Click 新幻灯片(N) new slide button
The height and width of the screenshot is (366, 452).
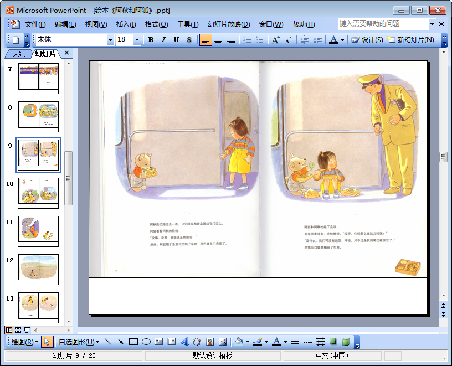(410, 40)
